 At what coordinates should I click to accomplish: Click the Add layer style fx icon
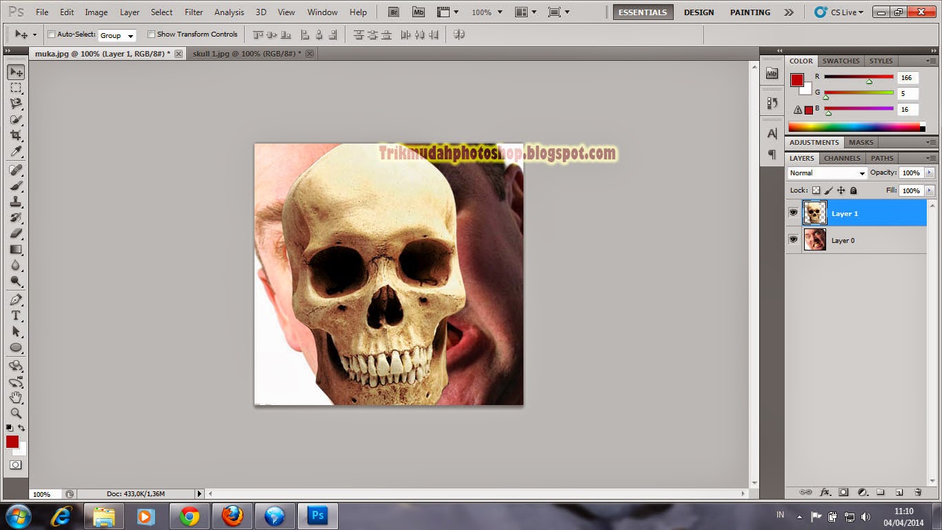coord(825,492)
